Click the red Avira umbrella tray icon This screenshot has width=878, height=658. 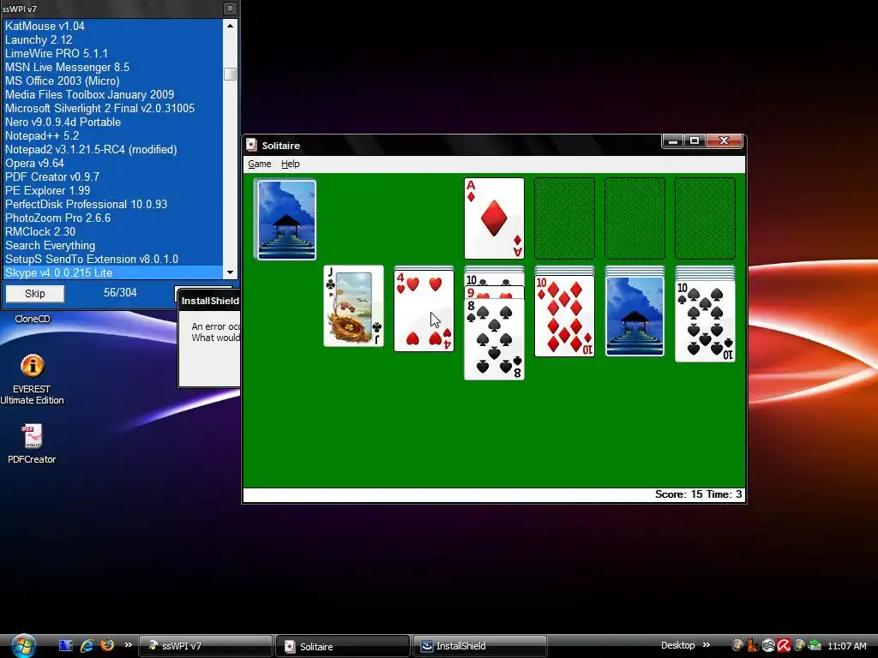pyautogui.click(x=784, y=645)
